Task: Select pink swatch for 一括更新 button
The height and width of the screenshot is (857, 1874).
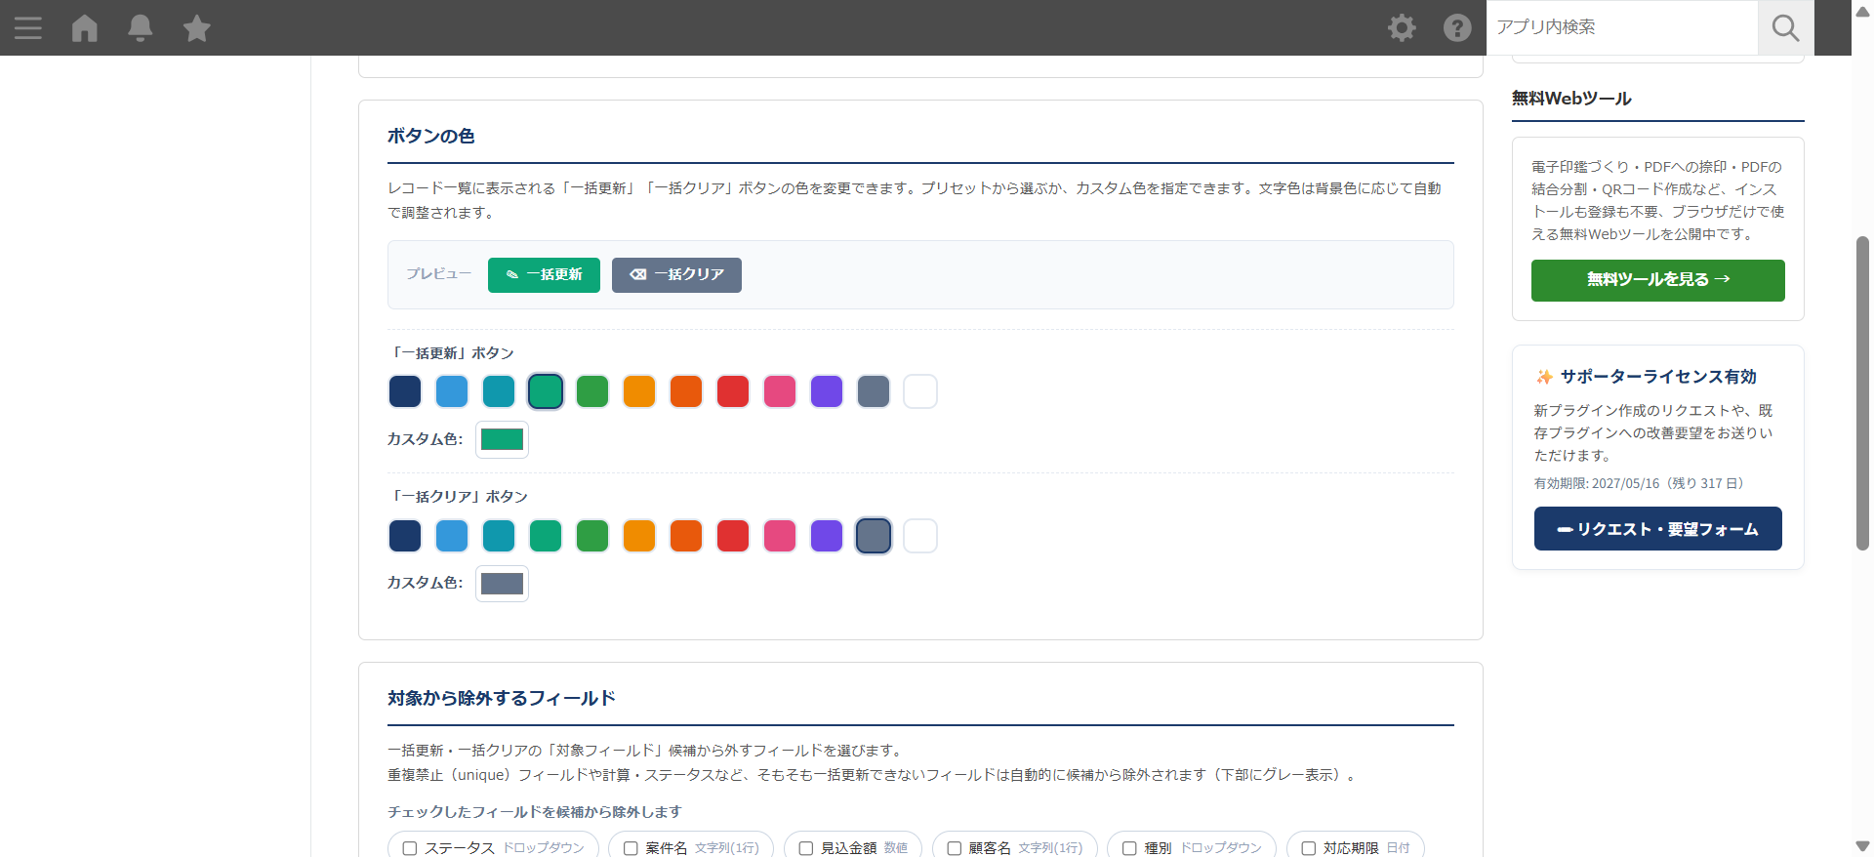Action: (x=780, y=391)
